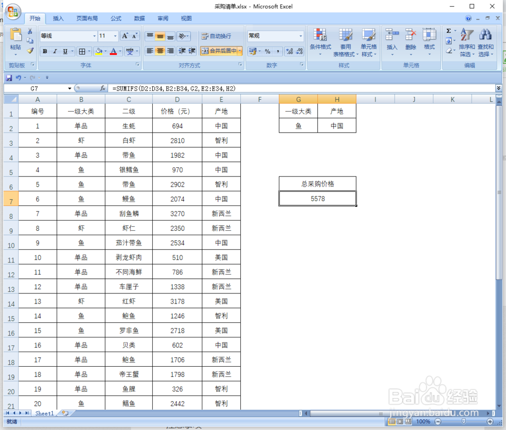Apply yellow fill color bucket

[99, 51]
